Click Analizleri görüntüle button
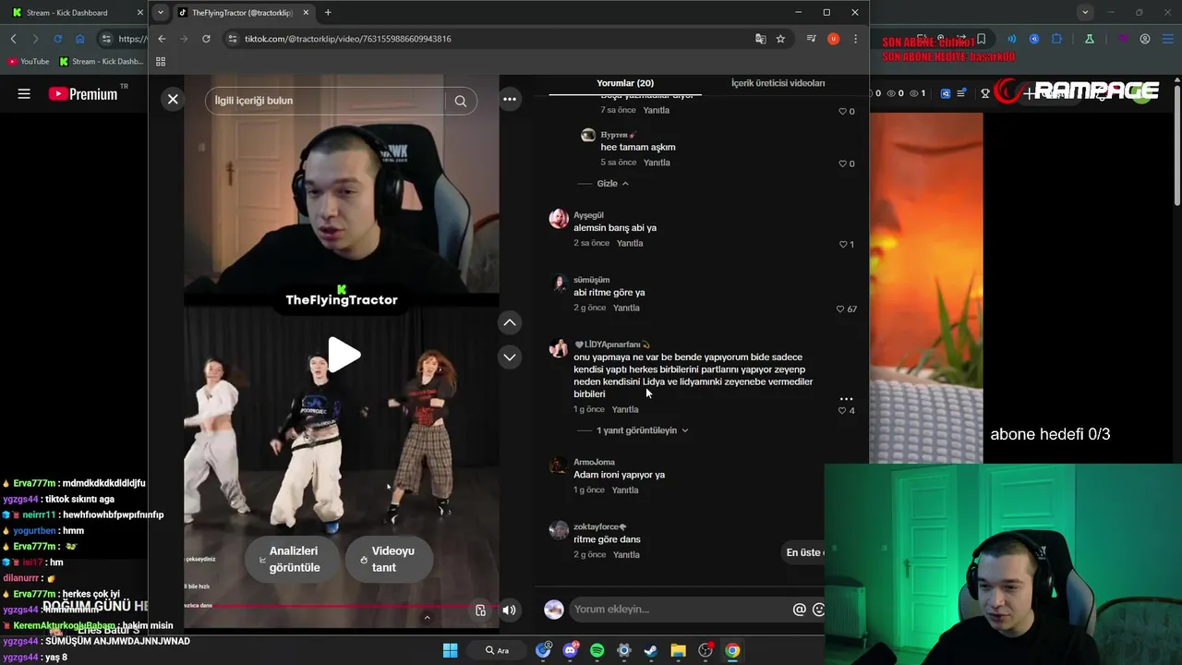This screenshot has width=1182, height=665. (x=294, y=559)
